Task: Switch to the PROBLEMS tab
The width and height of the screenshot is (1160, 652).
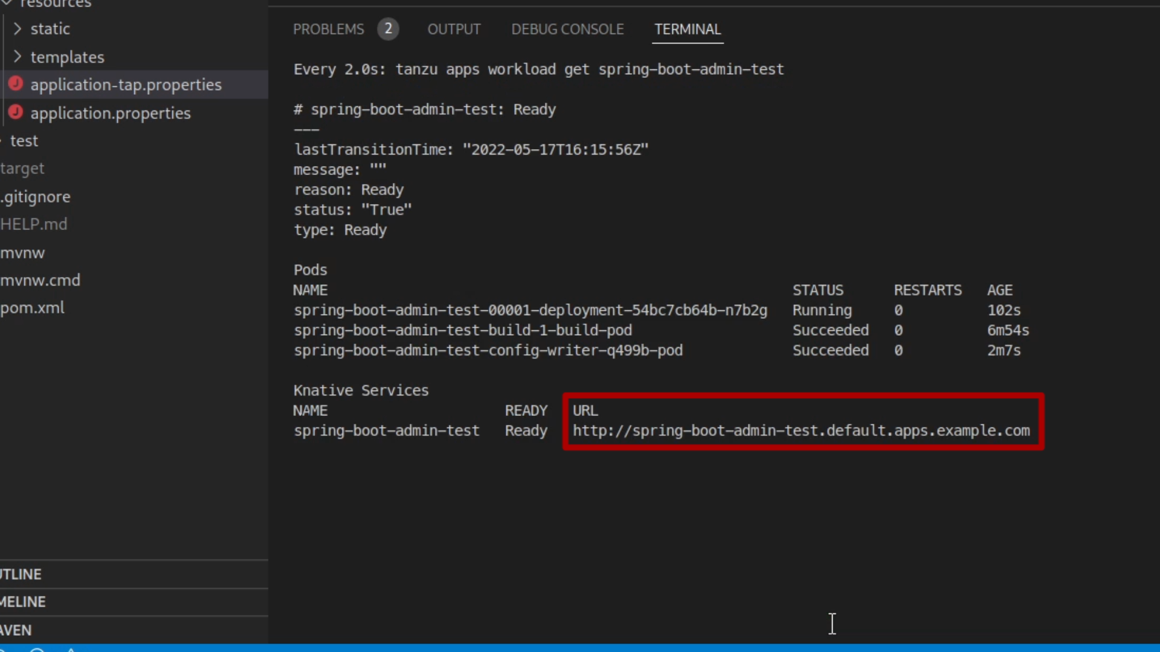Action: point(328,29)
